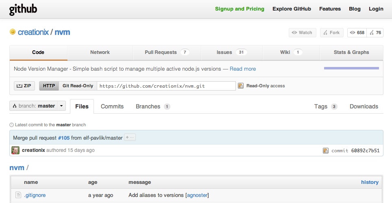
Task: Click the language breakdown bar
Action: [x=351, y=68]
